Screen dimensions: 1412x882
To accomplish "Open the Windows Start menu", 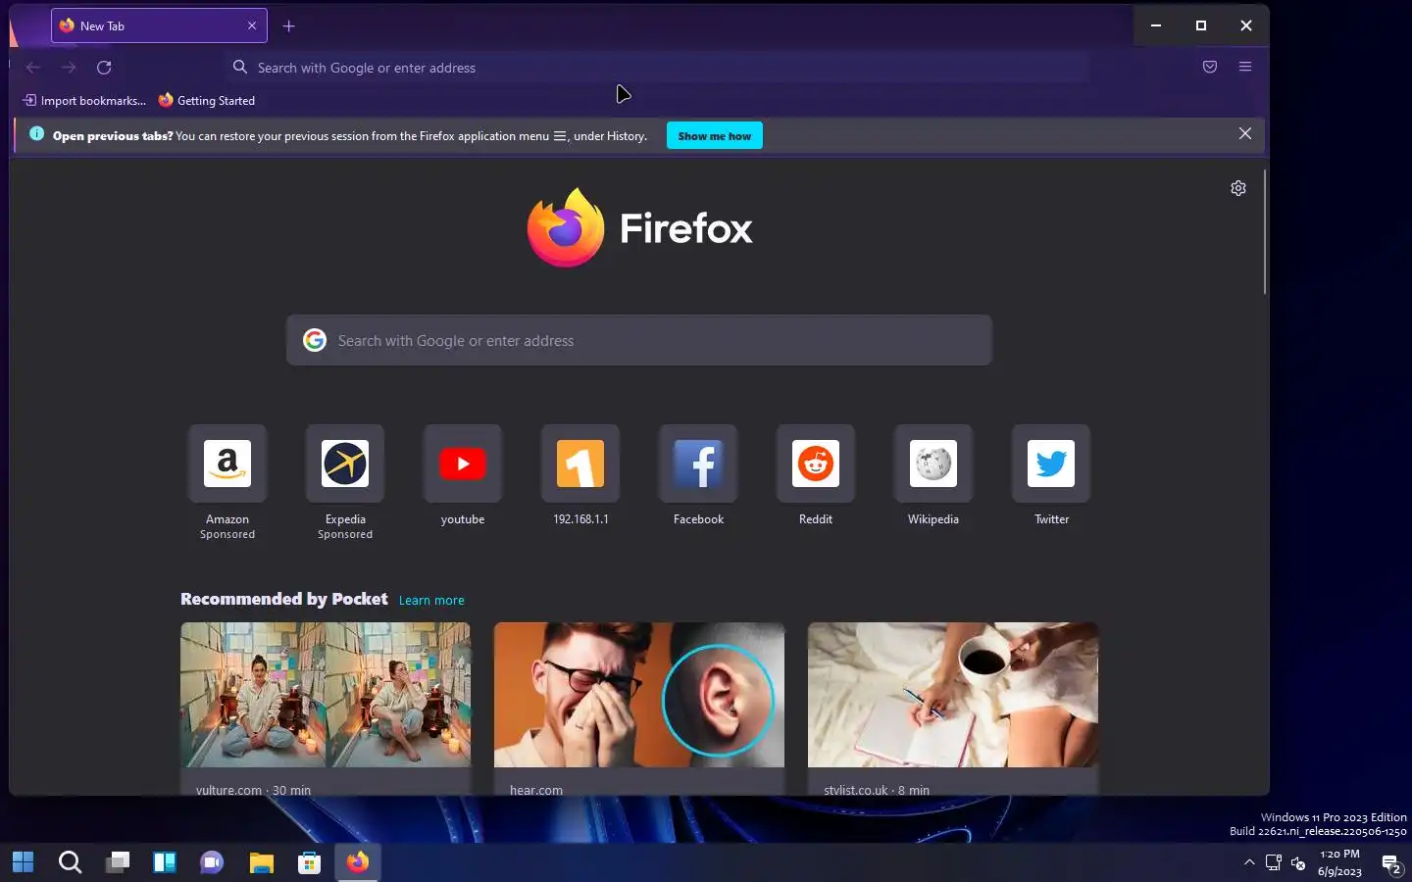I will coord(24,862).
